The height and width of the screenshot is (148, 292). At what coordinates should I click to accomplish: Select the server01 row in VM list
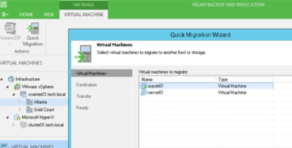[206, 92]
